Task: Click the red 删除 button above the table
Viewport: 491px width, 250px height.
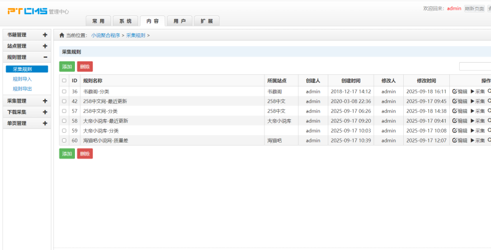Action: tap(85, 66)
